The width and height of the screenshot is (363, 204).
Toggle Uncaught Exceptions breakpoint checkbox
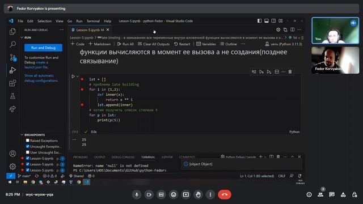(28, 146)
